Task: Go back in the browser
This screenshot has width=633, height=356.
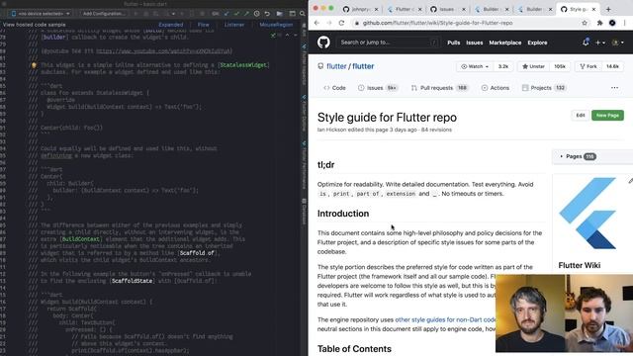Action: (x=316, y=23)
